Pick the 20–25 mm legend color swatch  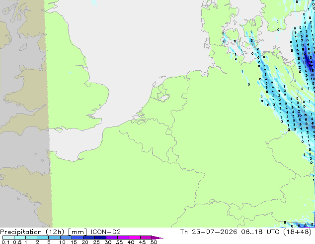point(88,238)
